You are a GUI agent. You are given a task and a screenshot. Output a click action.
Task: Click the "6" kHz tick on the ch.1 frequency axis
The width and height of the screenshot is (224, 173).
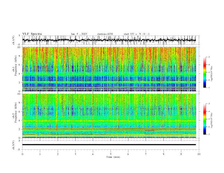pos(20,65)
